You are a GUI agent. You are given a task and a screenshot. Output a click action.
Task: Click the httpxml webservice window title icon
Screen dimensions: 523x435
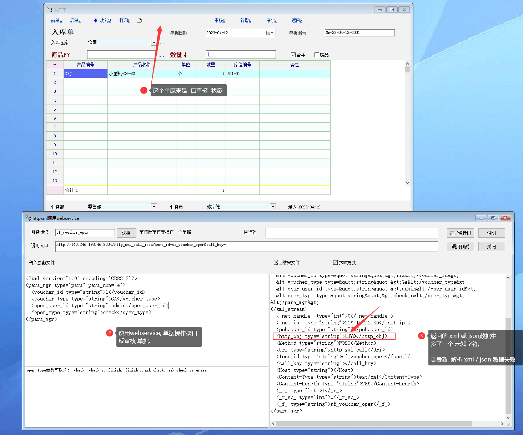28,218
